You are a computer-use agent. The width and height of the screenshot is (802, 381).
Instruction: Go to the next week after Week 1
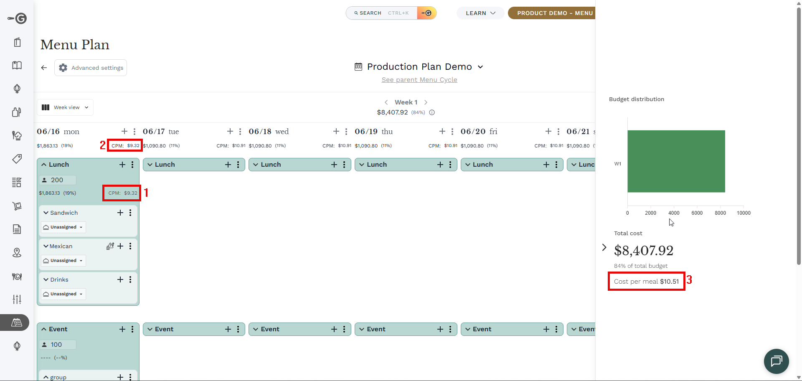click(426, 102)
